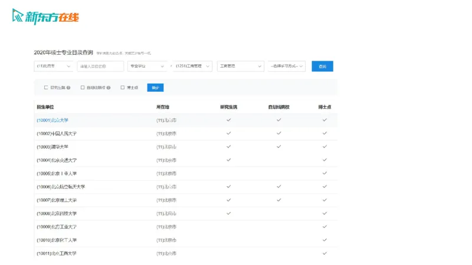Screen dimensions: 472x265
Task: Open the (10002)中国人民大学 entry
Action: (57, 134)
